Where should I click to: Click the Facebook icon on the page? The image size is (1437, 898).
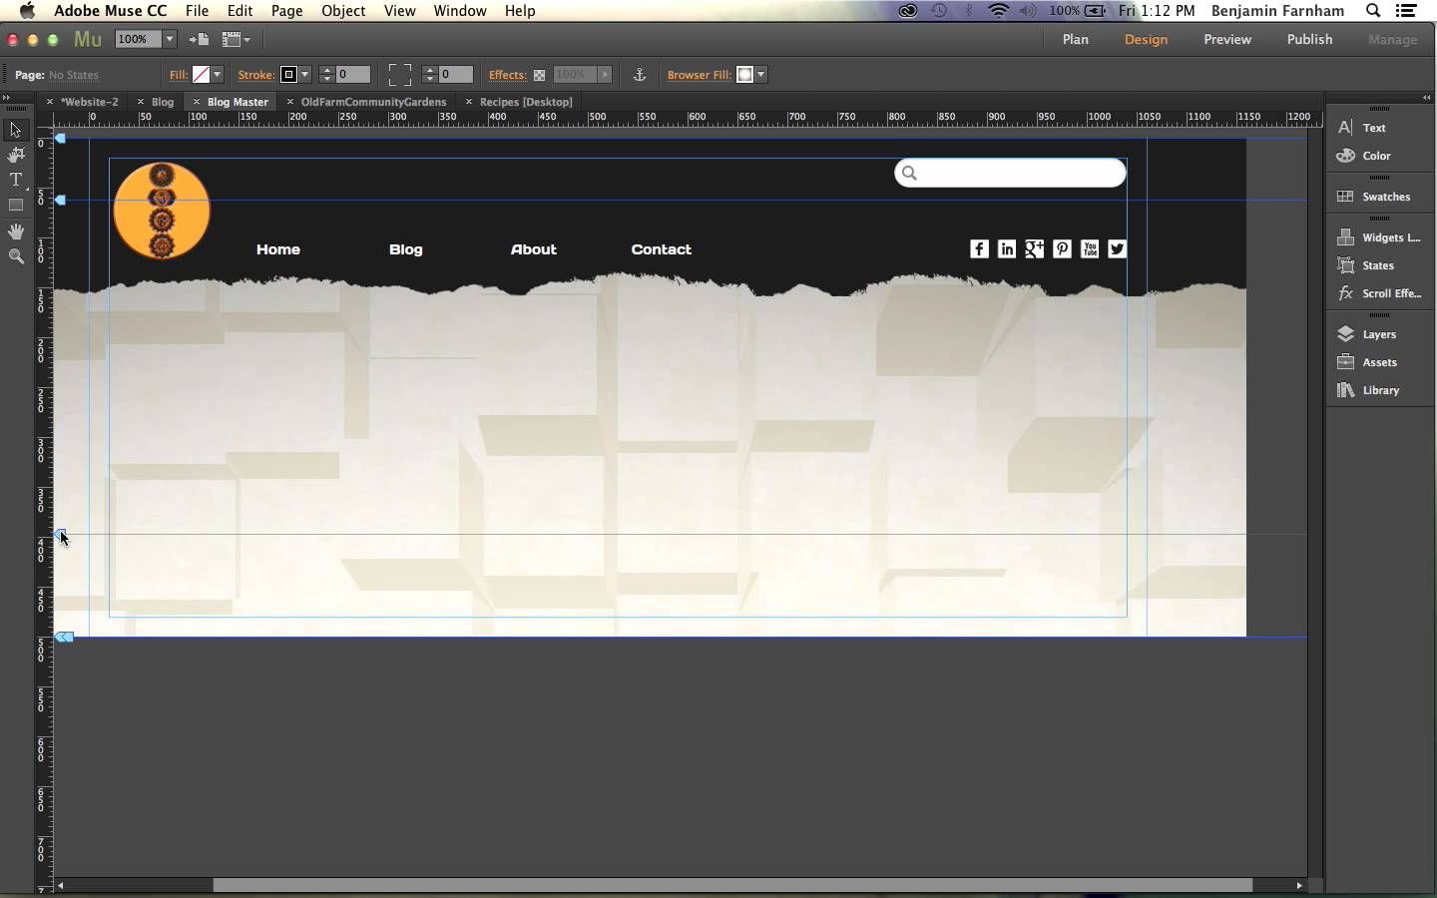tap(980, 249)
